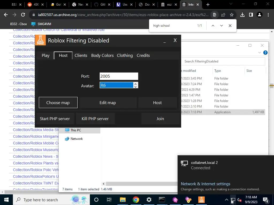The image size is (274, 205).
Task: Click the Choose map button
Action: (58, 103)
